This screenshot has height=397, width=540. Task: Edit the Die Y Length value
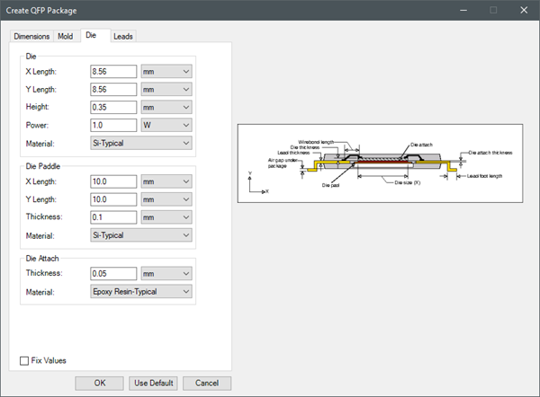pos(113,89)
